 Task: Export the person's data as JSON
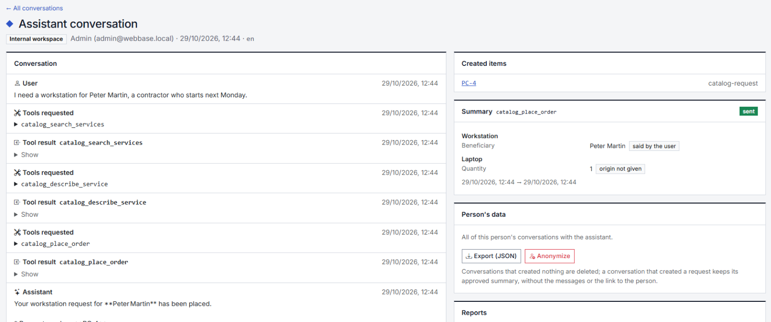click(491, 256)
